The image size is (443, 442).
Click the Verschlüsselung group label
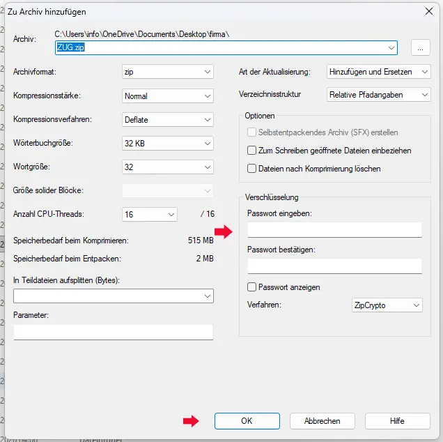click(272, 197)
